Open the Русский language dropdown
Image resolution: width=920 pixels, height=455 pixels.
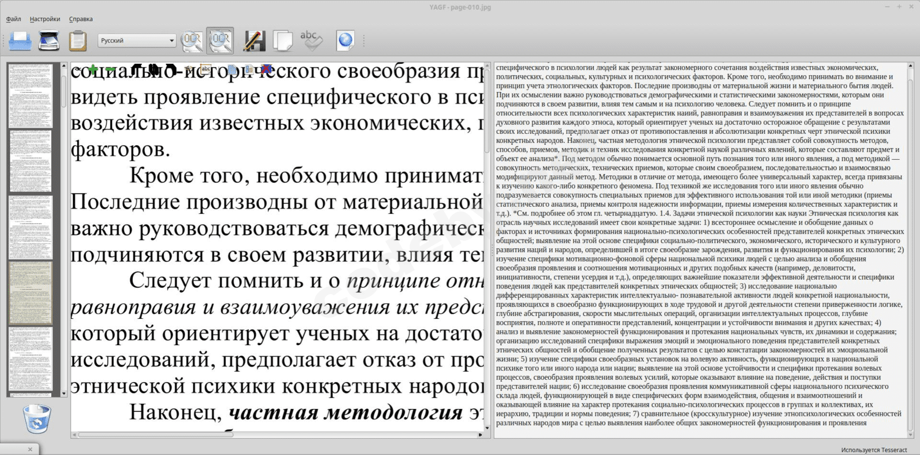(x=137, y=41)
